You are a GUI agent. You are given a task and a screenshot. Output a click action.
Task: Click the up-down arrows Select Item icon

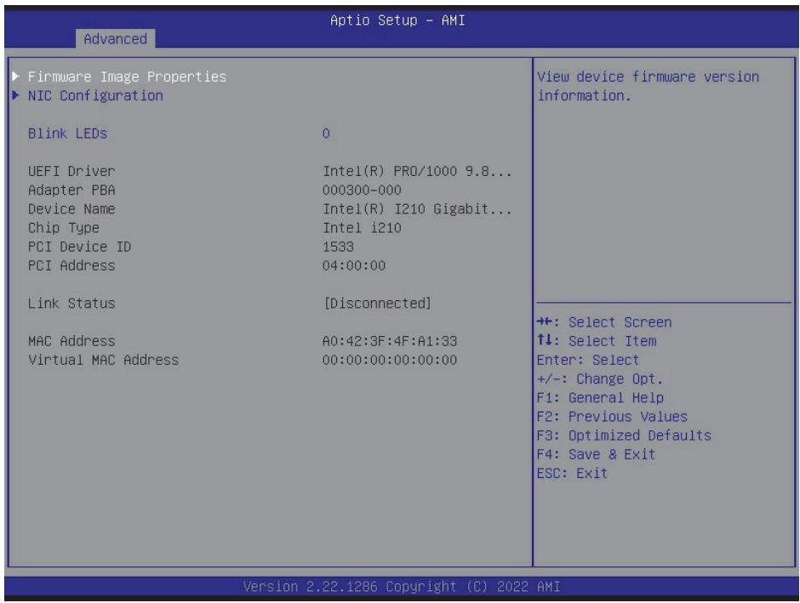point(545,340)
